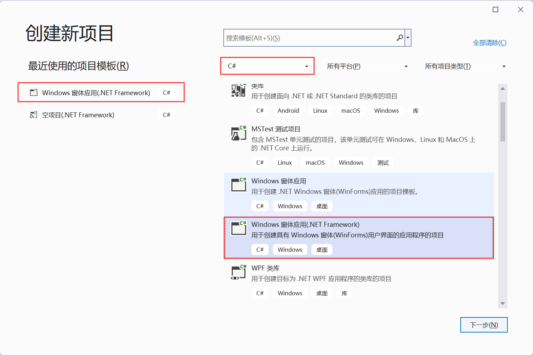Click the search magnifier icon
The height and width of the screenshot is (355, 533).
click(x=400, y=38)
